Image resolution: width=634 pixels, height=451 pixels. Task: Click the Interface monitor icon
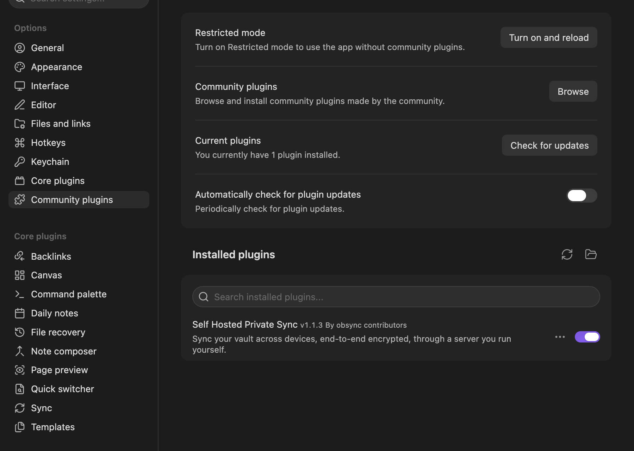click(20, 86)
